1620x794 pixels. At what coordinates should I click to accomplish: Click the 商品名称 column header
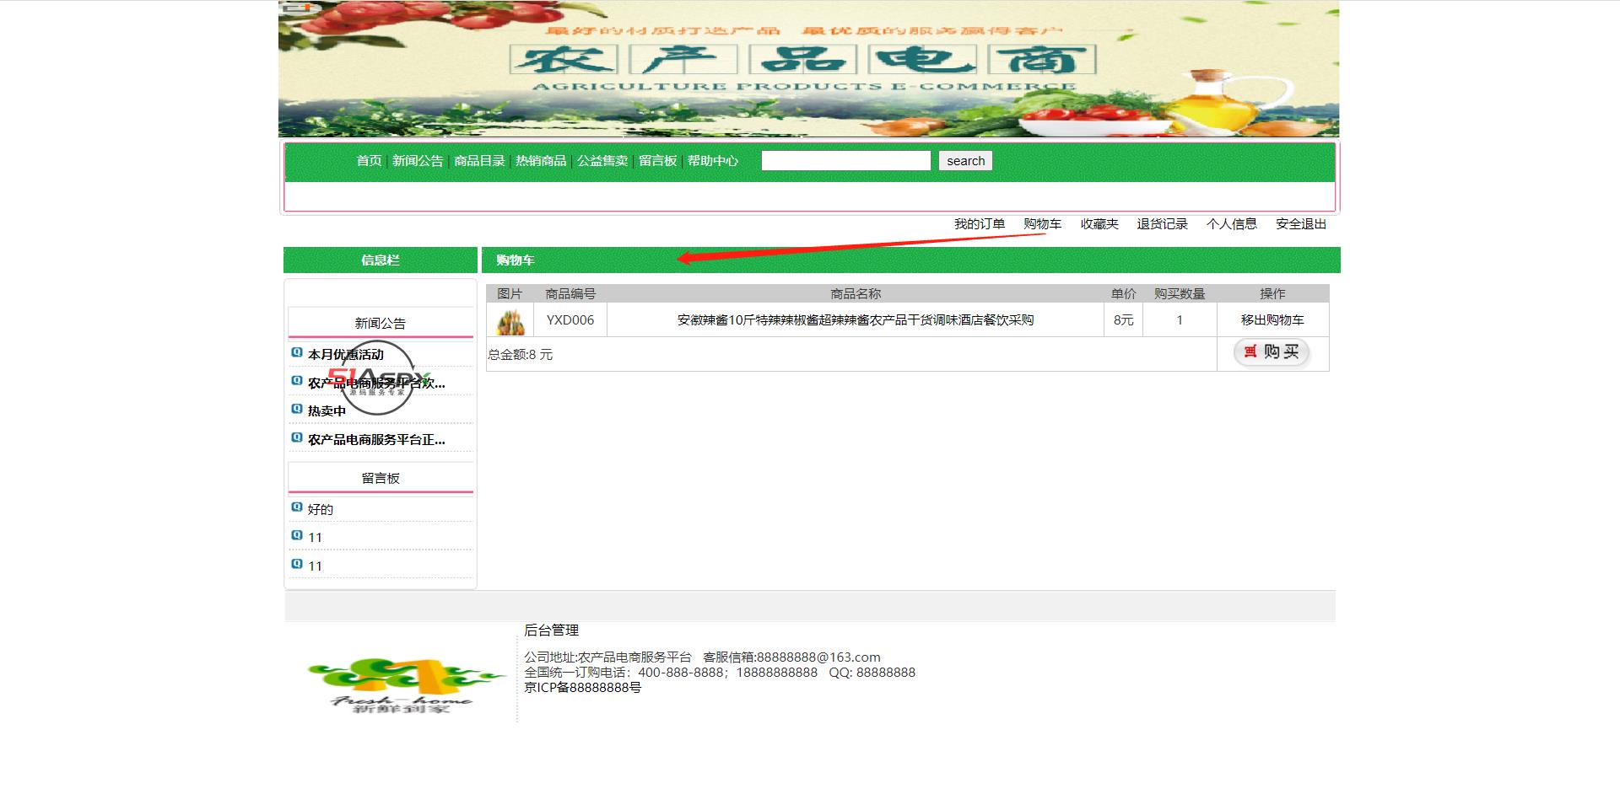(856, 294)
